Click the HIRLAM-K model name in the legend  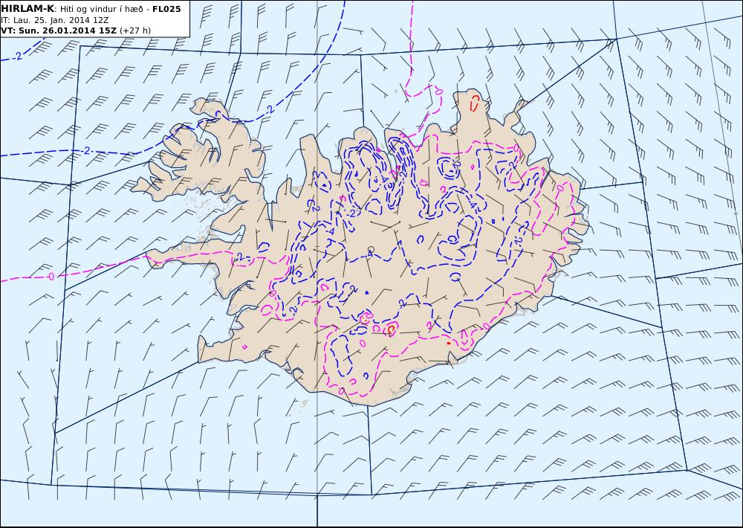[27, 9]
